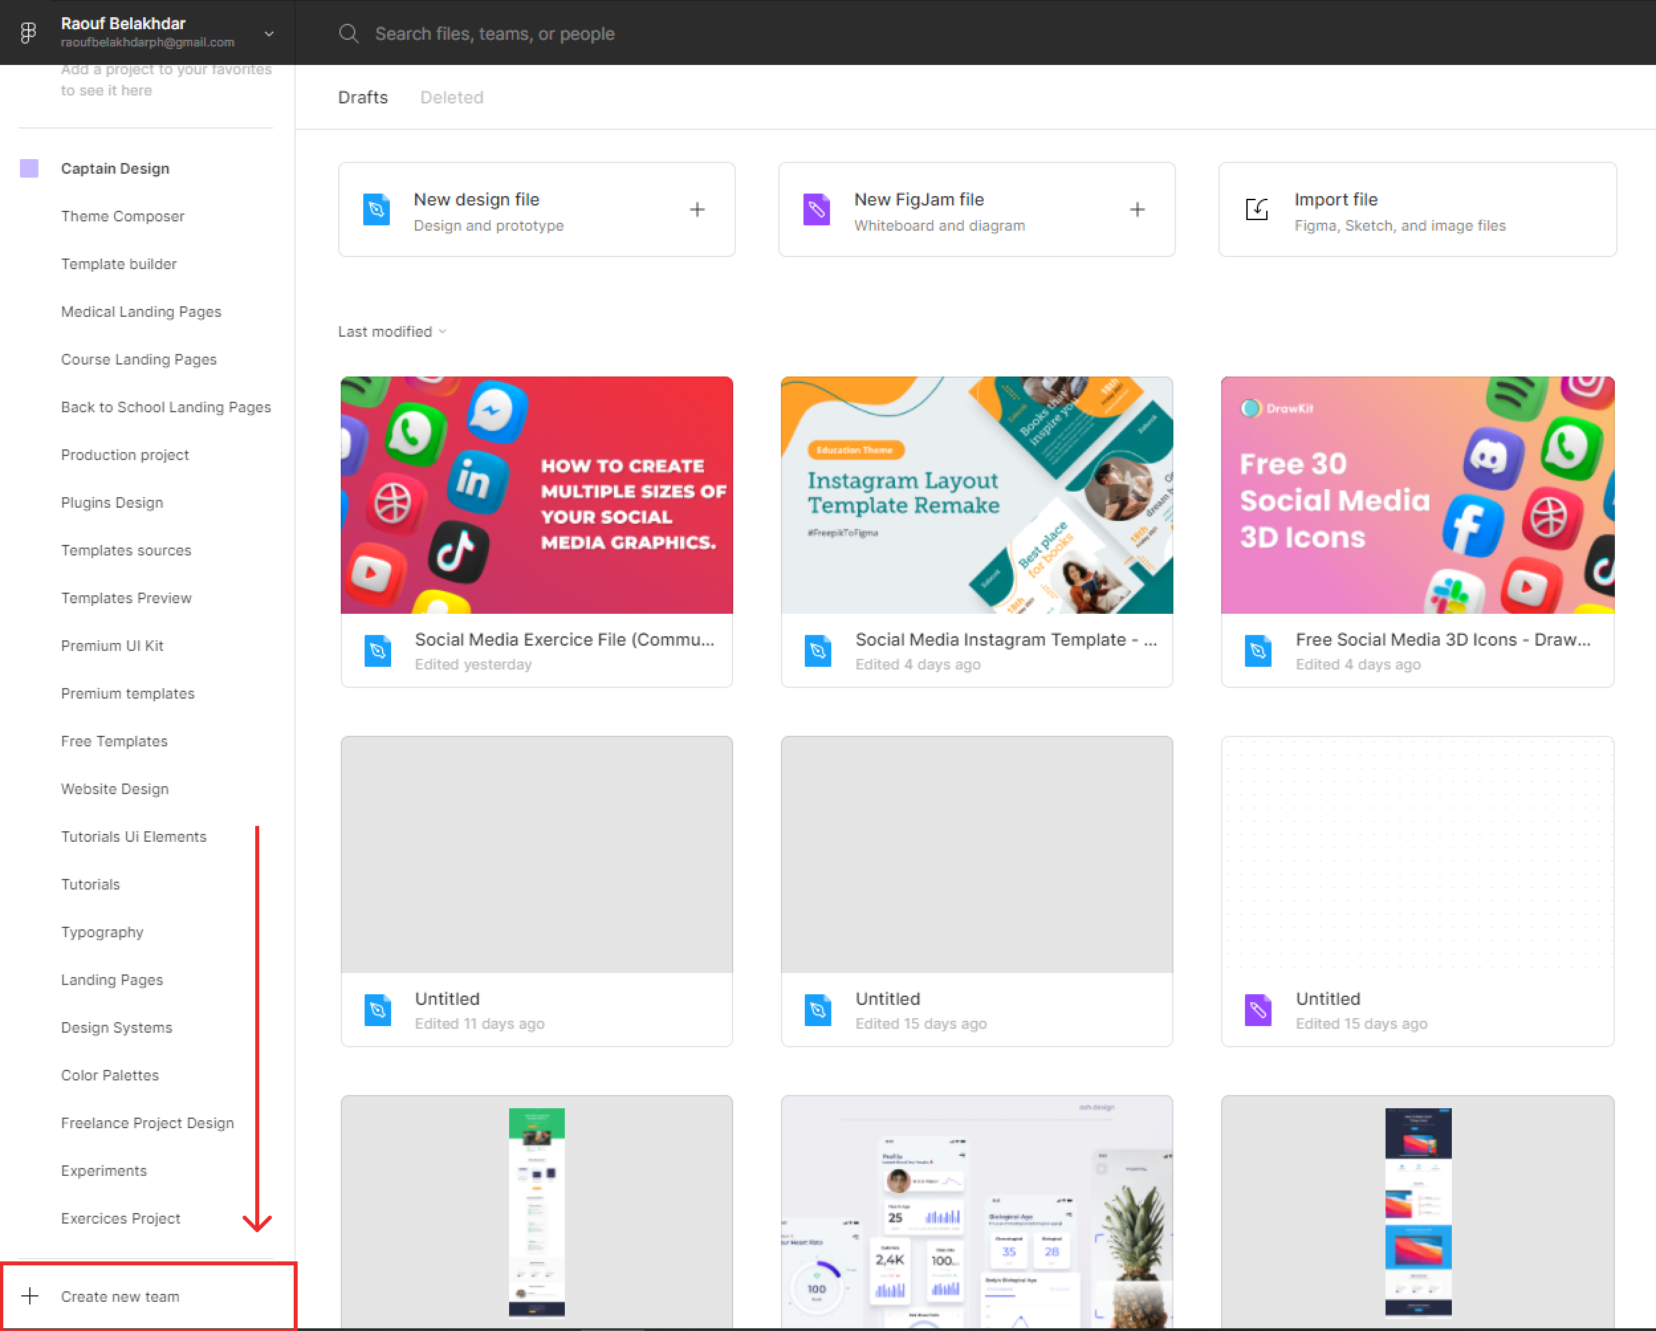Open Tutorials Ui Elements project
The width and height of the screenshot is (1656, 1331).
[x=135, y=836]
